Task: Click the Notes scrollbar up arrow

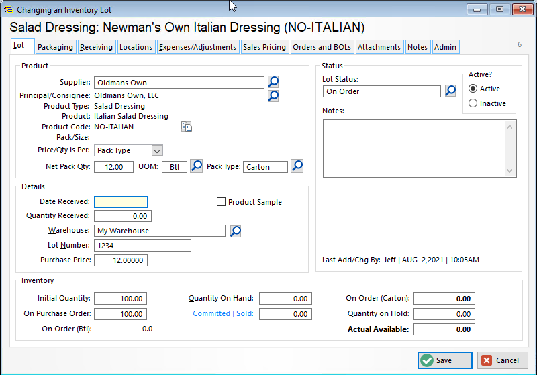Action: tap(509, 127)
